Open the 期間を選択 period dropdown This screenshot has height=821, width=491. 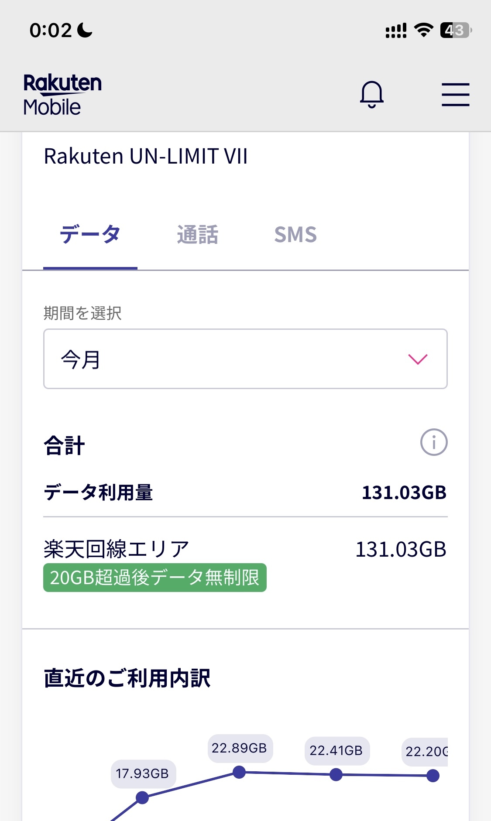pos(245,359)
